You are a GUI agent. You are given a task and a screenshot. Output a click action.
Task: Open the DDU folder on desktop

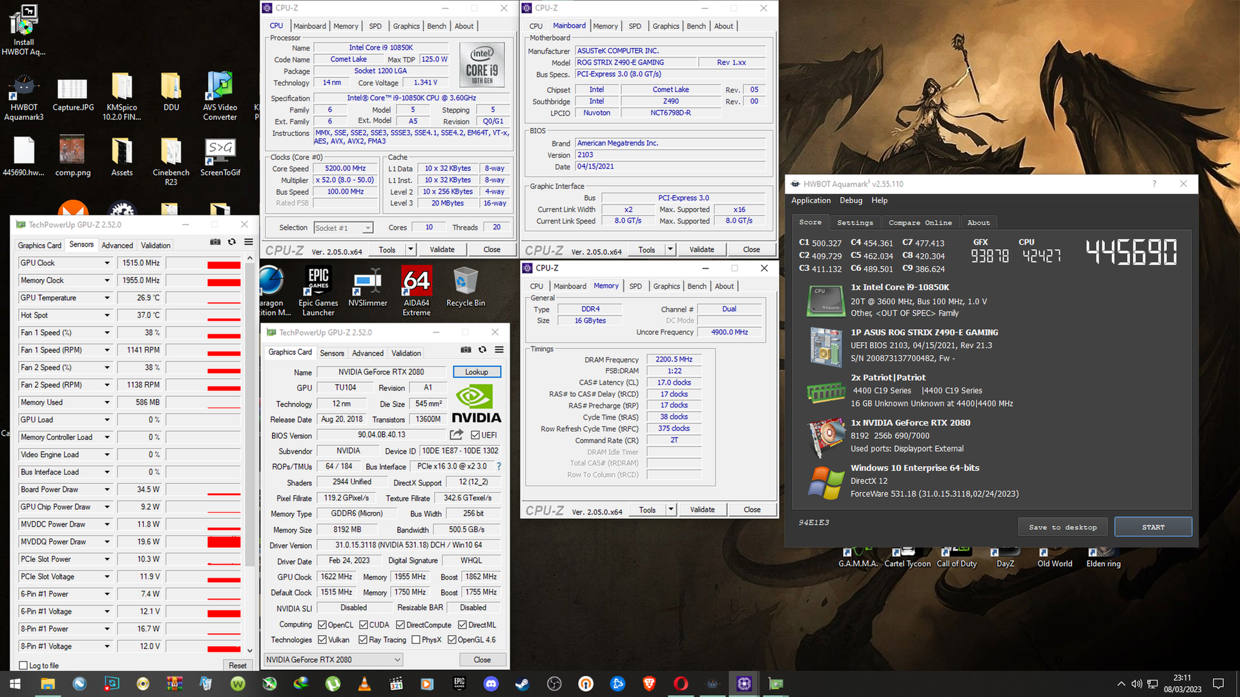point(171,92)
